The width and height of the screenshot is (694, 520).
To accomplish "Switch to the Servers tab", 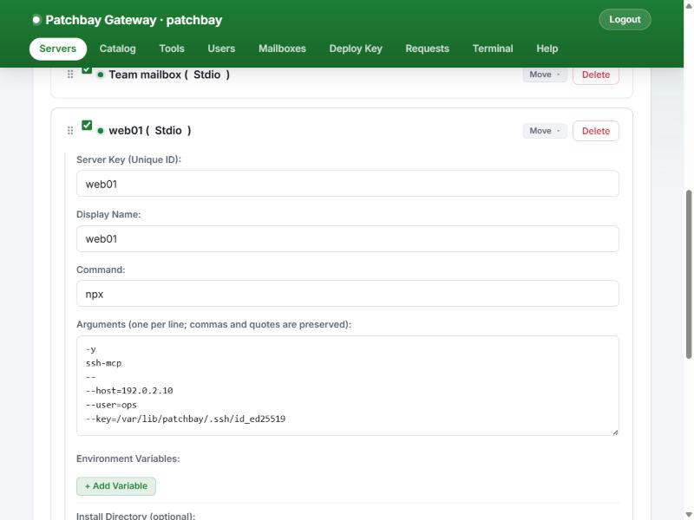I will coord(58,49).
